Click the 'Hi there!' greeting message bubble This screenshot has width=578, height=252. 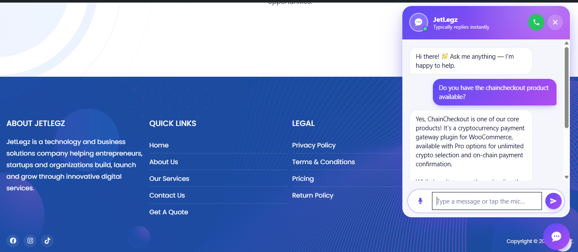(471, 61)
